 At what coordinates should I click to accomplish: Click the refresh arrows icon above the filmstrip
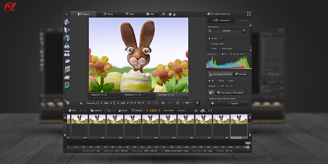(210, 111)
